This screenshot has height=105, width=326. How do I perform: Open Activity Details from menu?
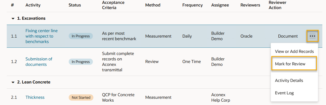coord(289,80)
